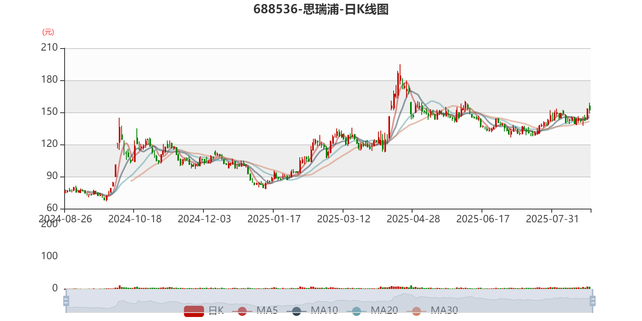
Task: Click the 2025-03-12 date axis label
Action: [343, 219]
